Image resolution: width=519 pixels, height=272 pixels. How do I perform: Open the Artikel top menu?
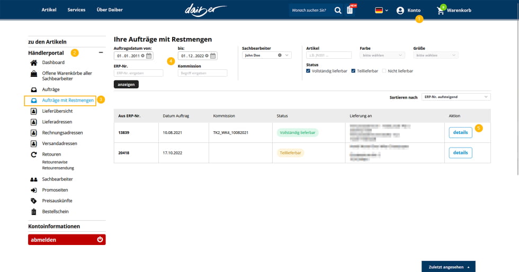tap(49, 10)
